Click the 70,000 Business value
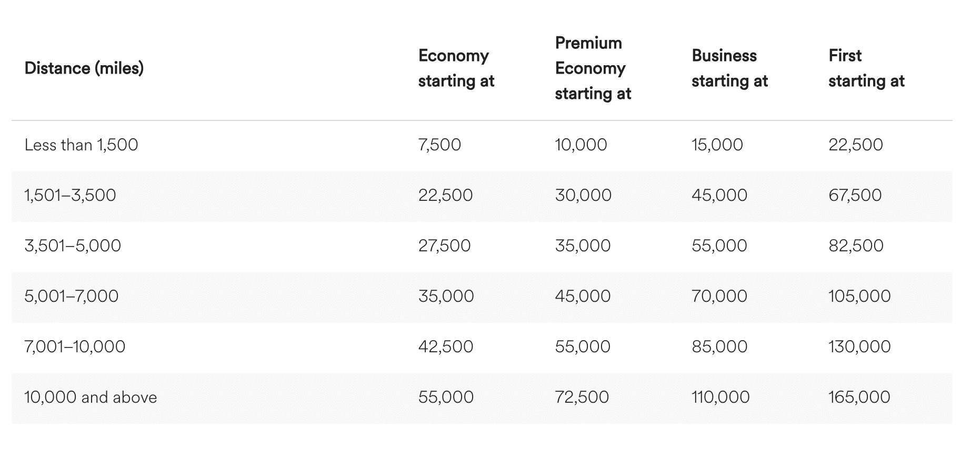Screen dimensions: 961x449 (719, 297)
